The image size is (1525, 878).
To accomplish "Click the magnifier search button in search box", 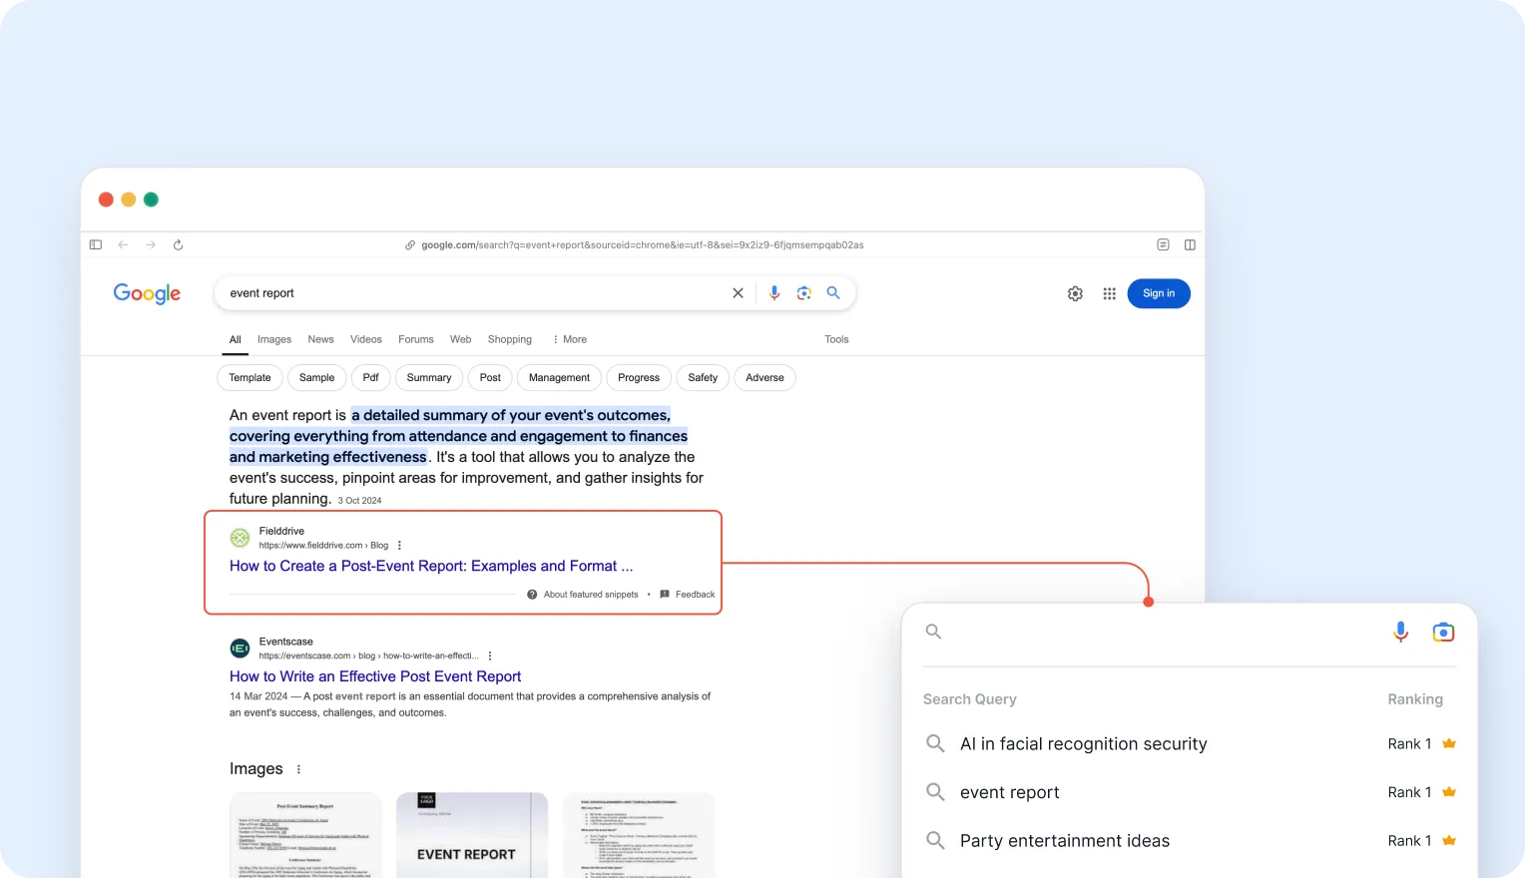I will point(833,293).
